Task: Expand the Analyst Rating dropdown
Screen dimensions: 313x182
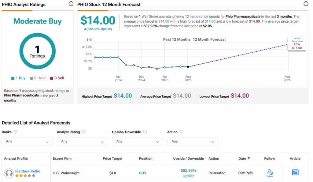Action: (x=82, y=141)
